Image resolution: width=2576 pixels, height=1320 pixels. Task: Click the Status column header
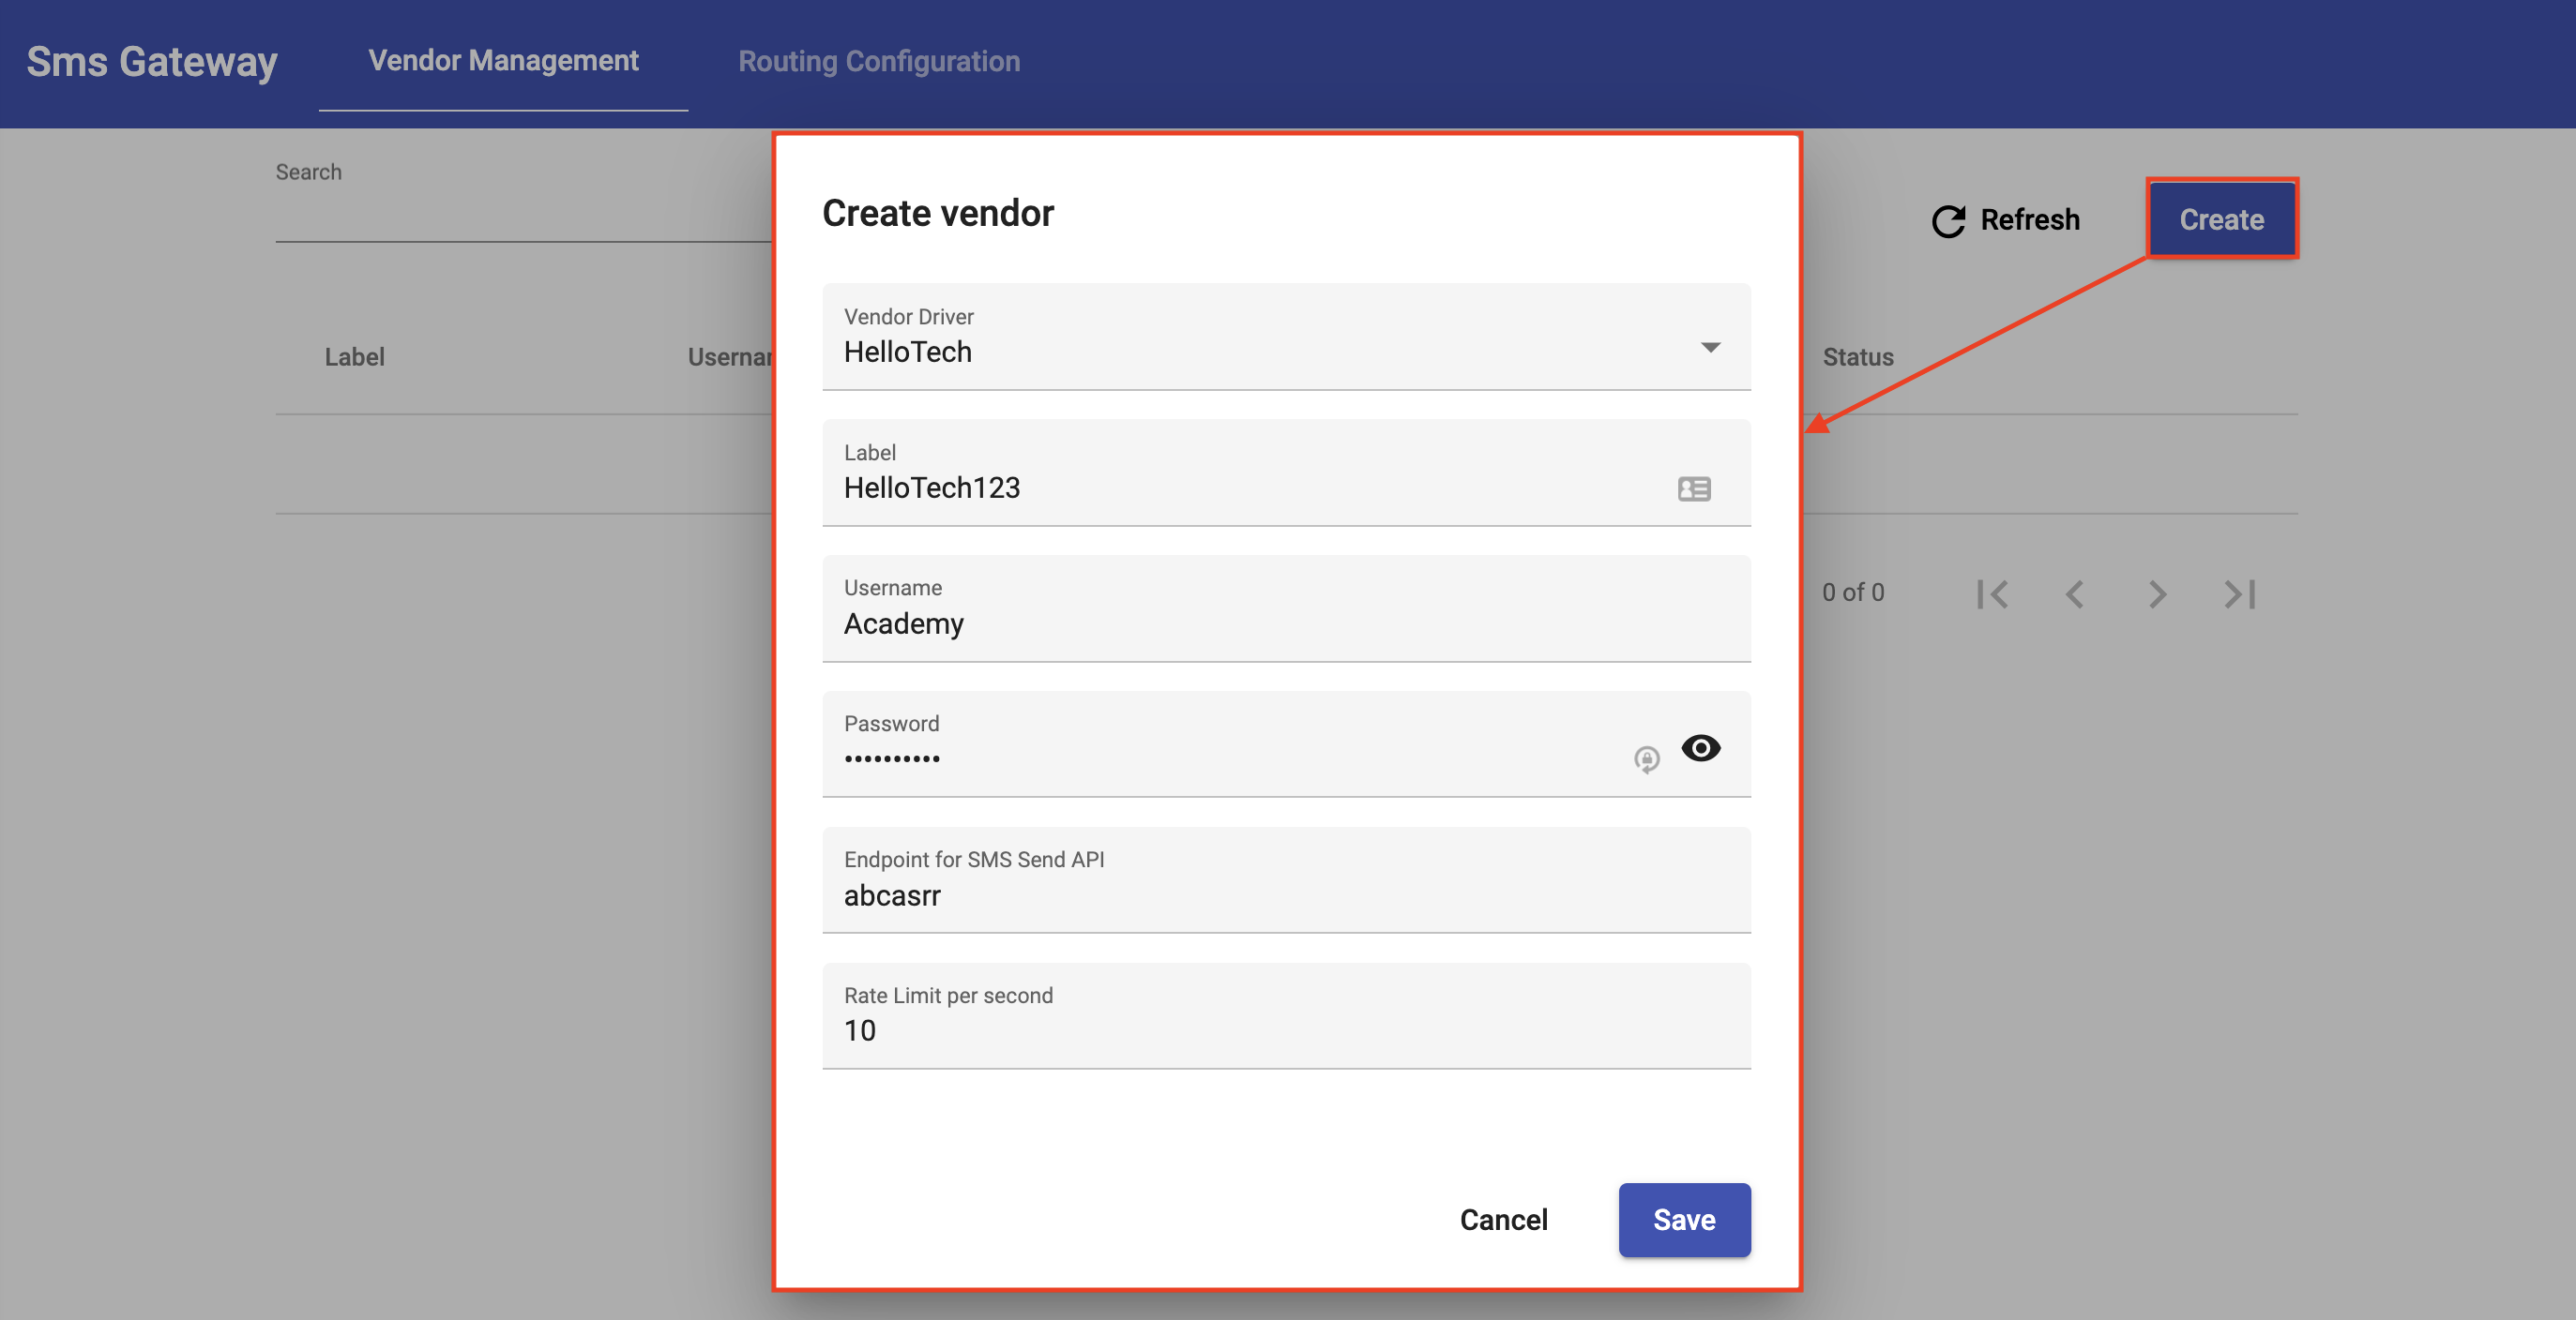tap(1858, 357)
